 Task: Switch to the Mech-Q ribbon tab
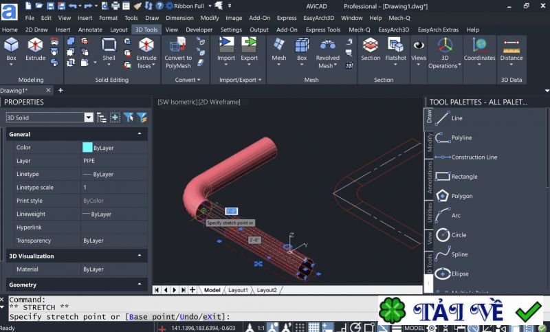(x=360, y=30)
